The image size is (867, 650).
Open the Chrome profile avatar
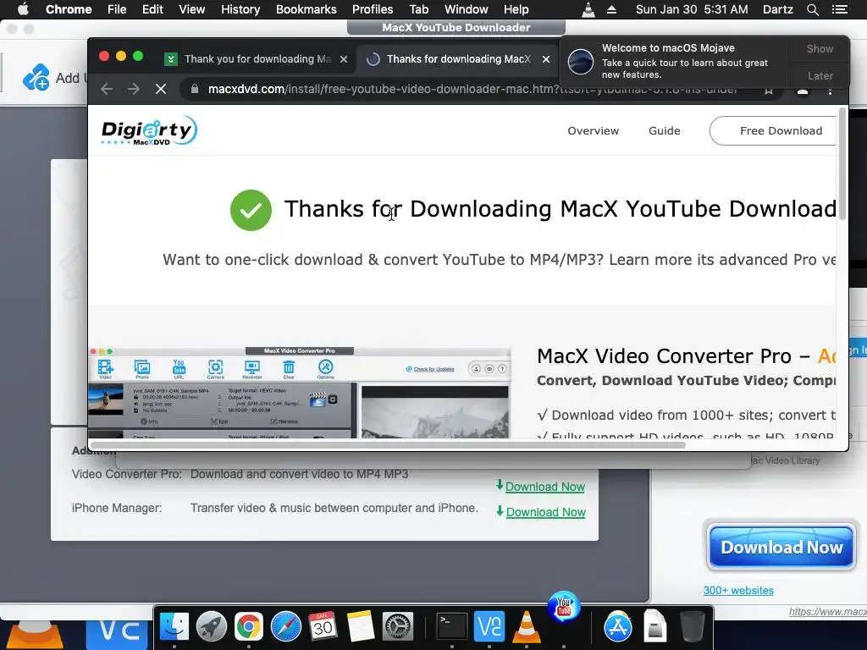coord(803,91)
